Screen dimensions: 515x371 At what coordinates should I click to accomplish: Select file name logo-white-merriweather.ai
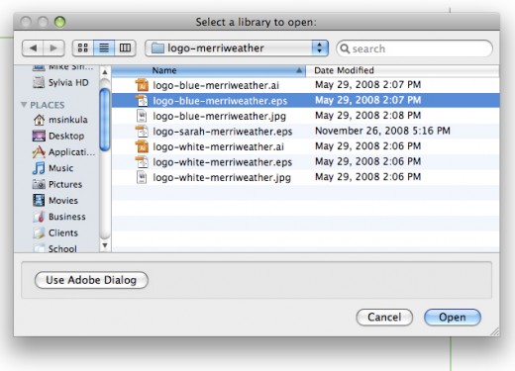[218, 146]
